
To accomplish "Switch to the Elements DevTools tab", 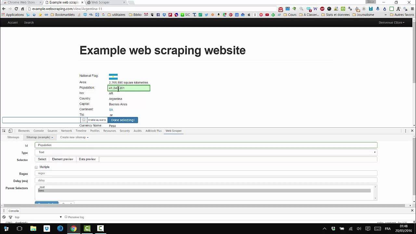I will point(24,131).
